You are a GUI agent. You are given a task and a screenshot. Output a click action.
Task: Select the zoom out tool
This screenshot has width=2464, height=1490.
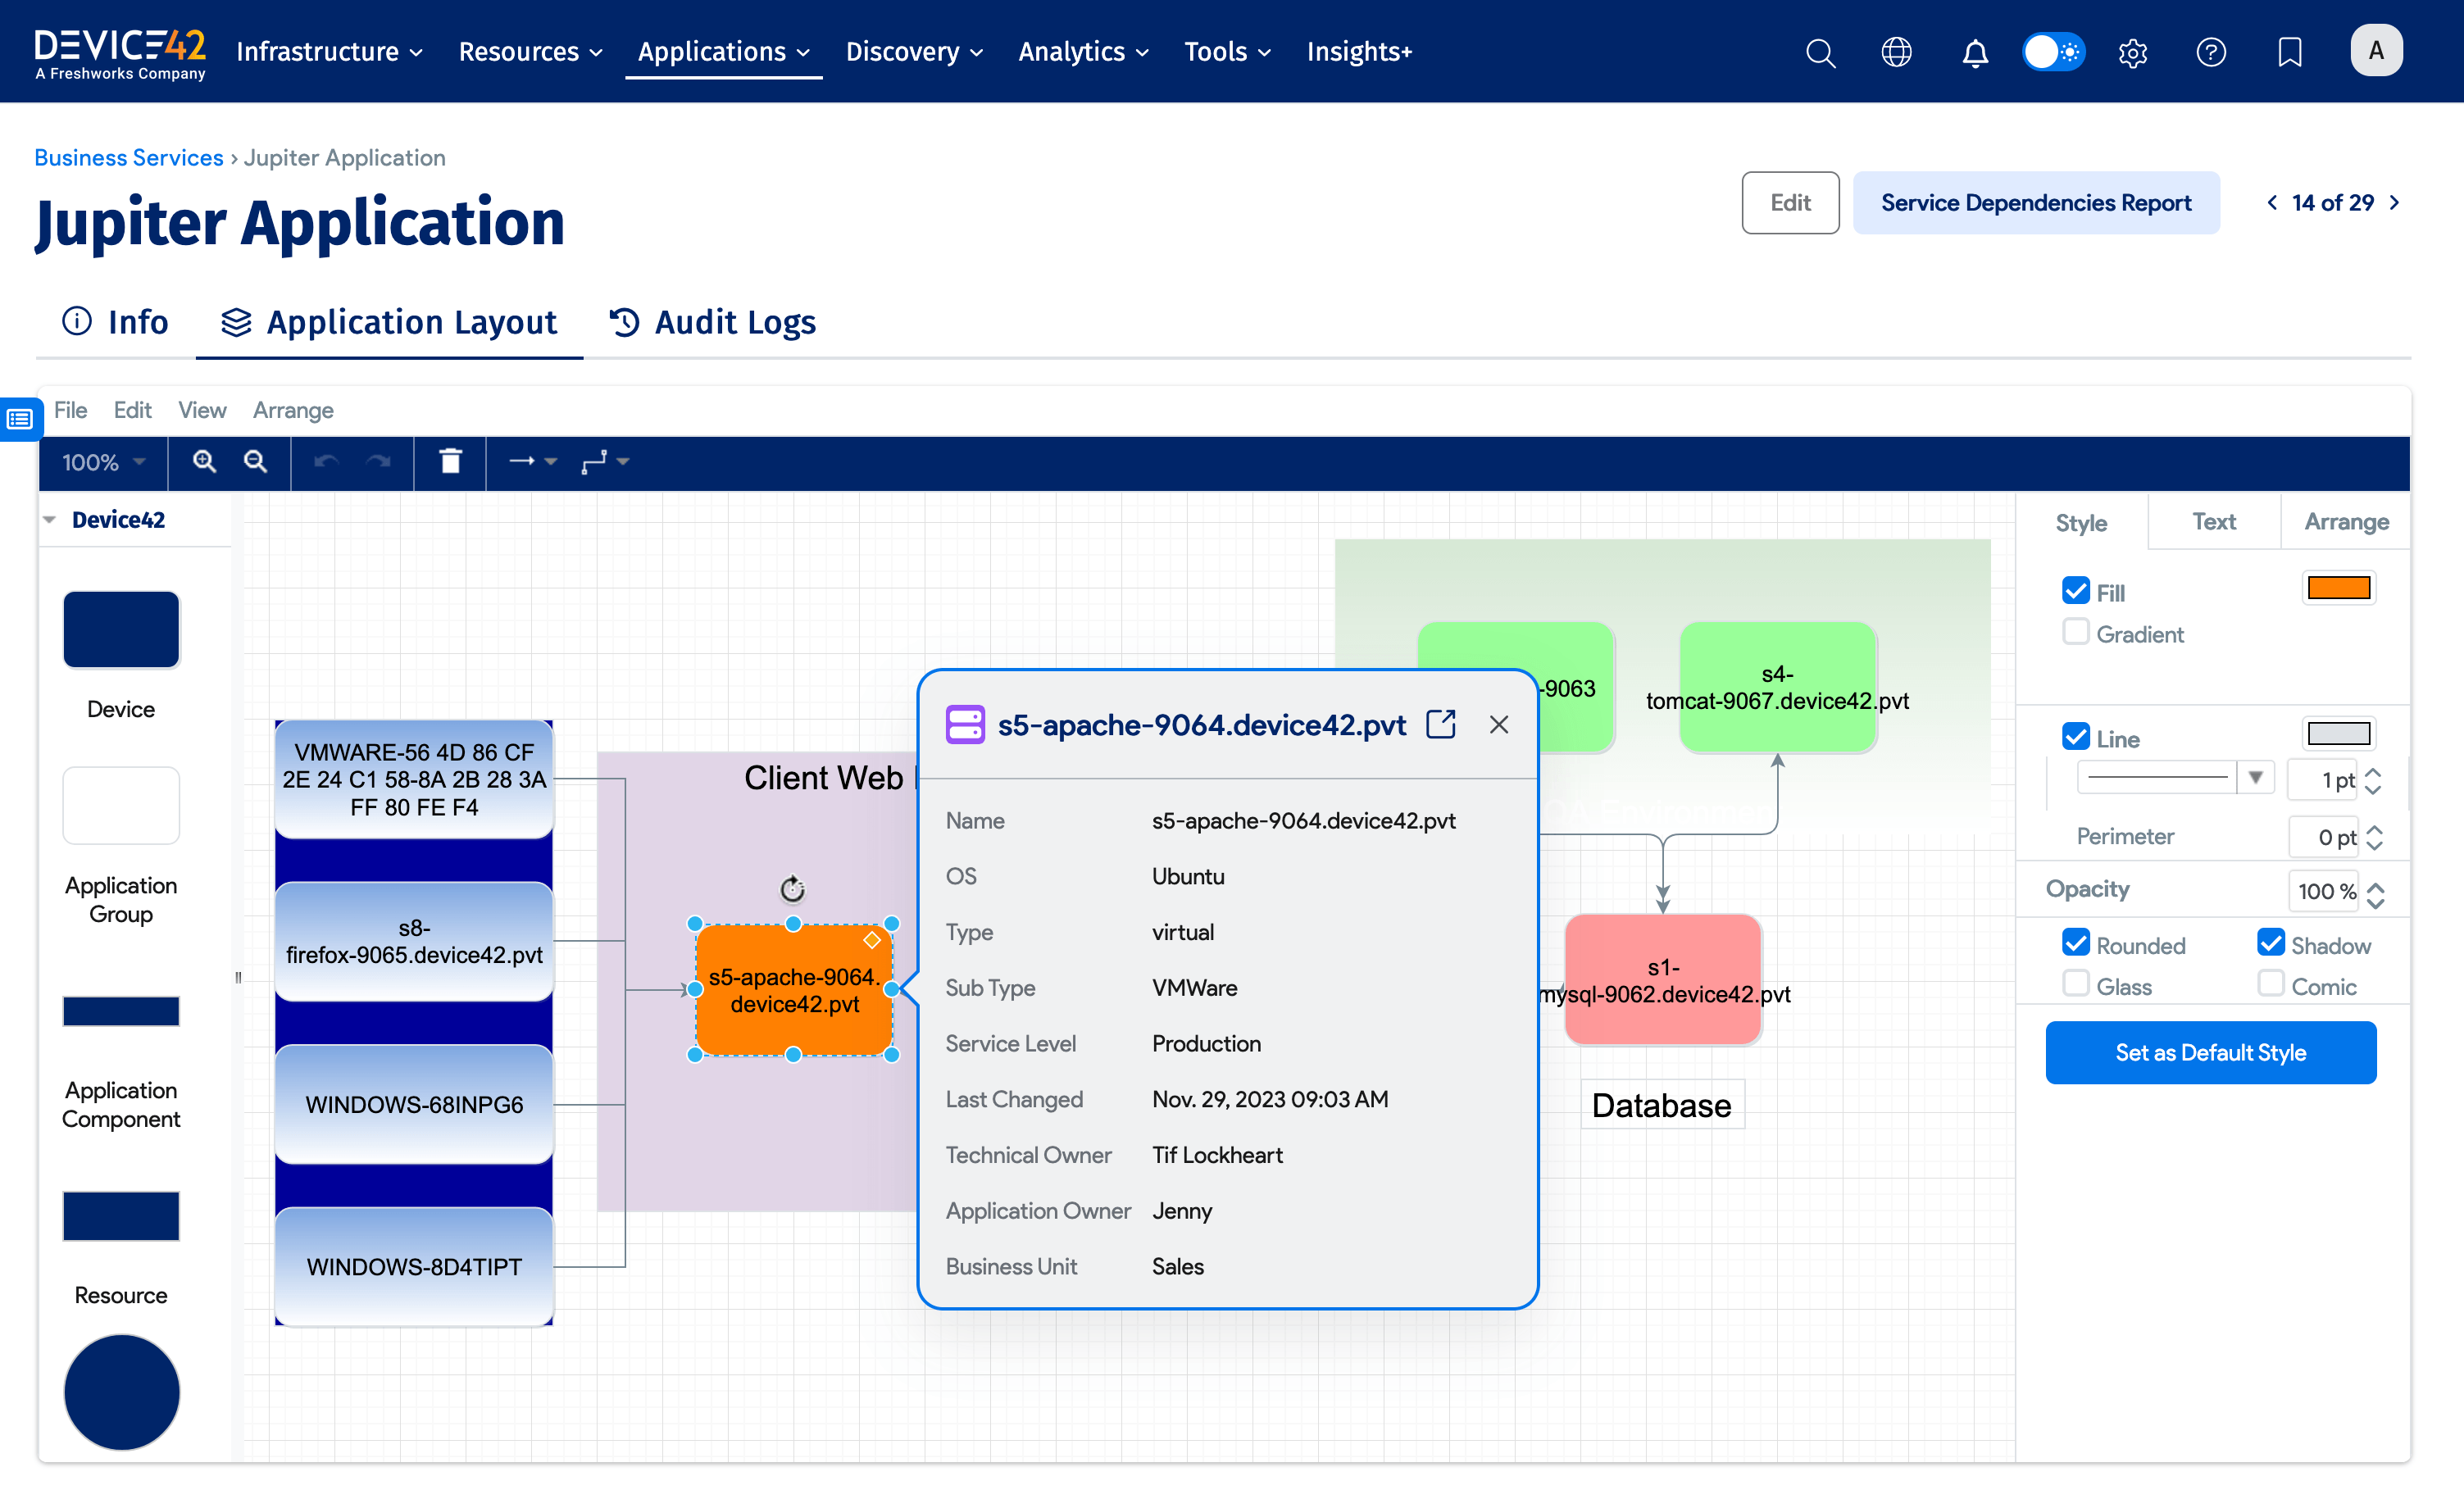pyautogui.click(x=255, y=462)
